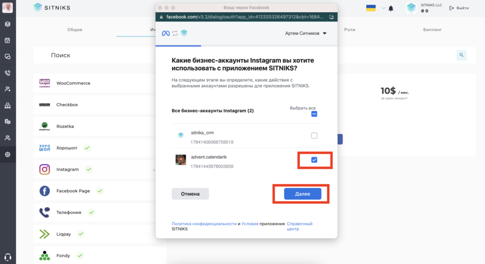This screenshot has width=485, height=264.
Task: Open the phone calls sidebar icon
Action: [x=7, y=73]
